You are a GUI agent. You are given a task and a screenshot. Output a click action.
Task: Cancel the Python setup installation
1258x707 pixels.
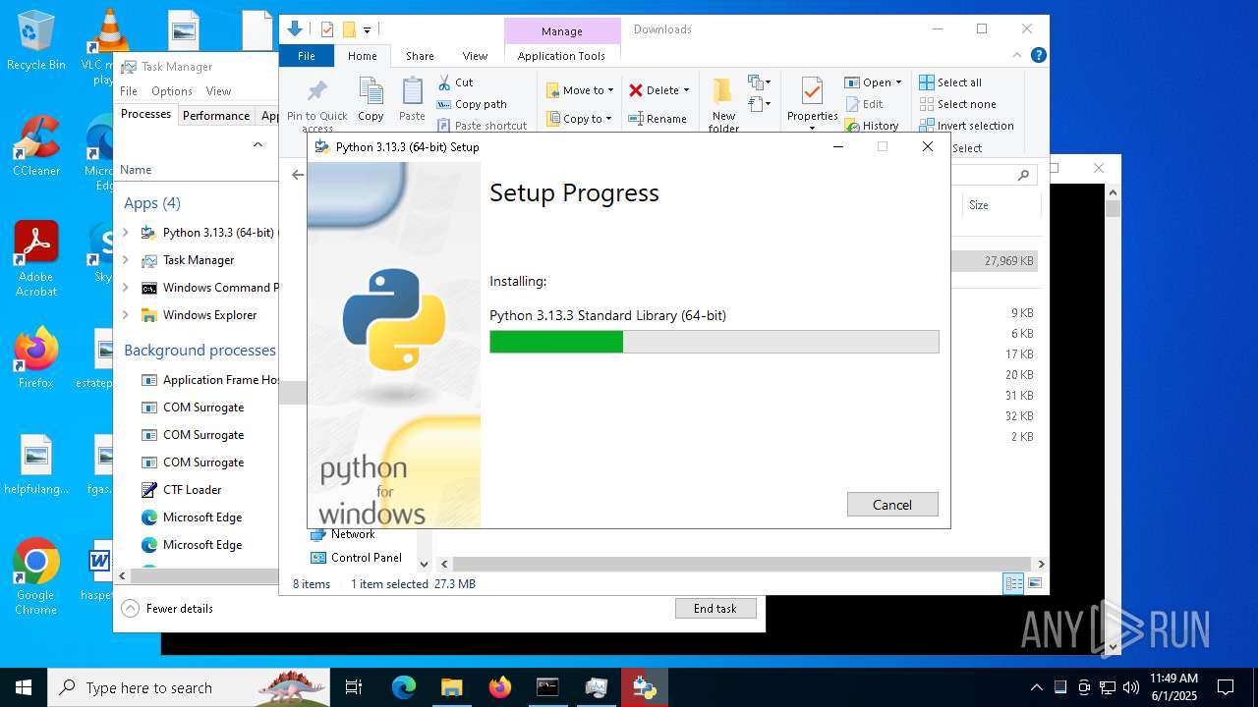click(892, 505)
